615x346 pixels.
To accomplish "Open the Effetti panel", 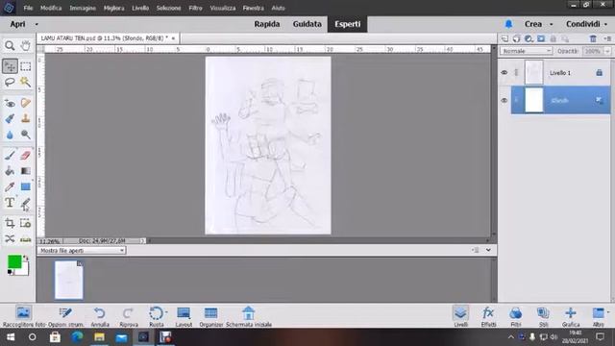I will (x=488, y=316).
